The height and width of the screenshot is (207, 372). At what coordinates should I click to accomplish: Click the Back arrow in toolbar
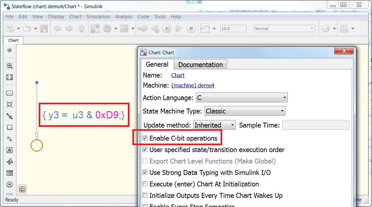[x=57, y=29]
